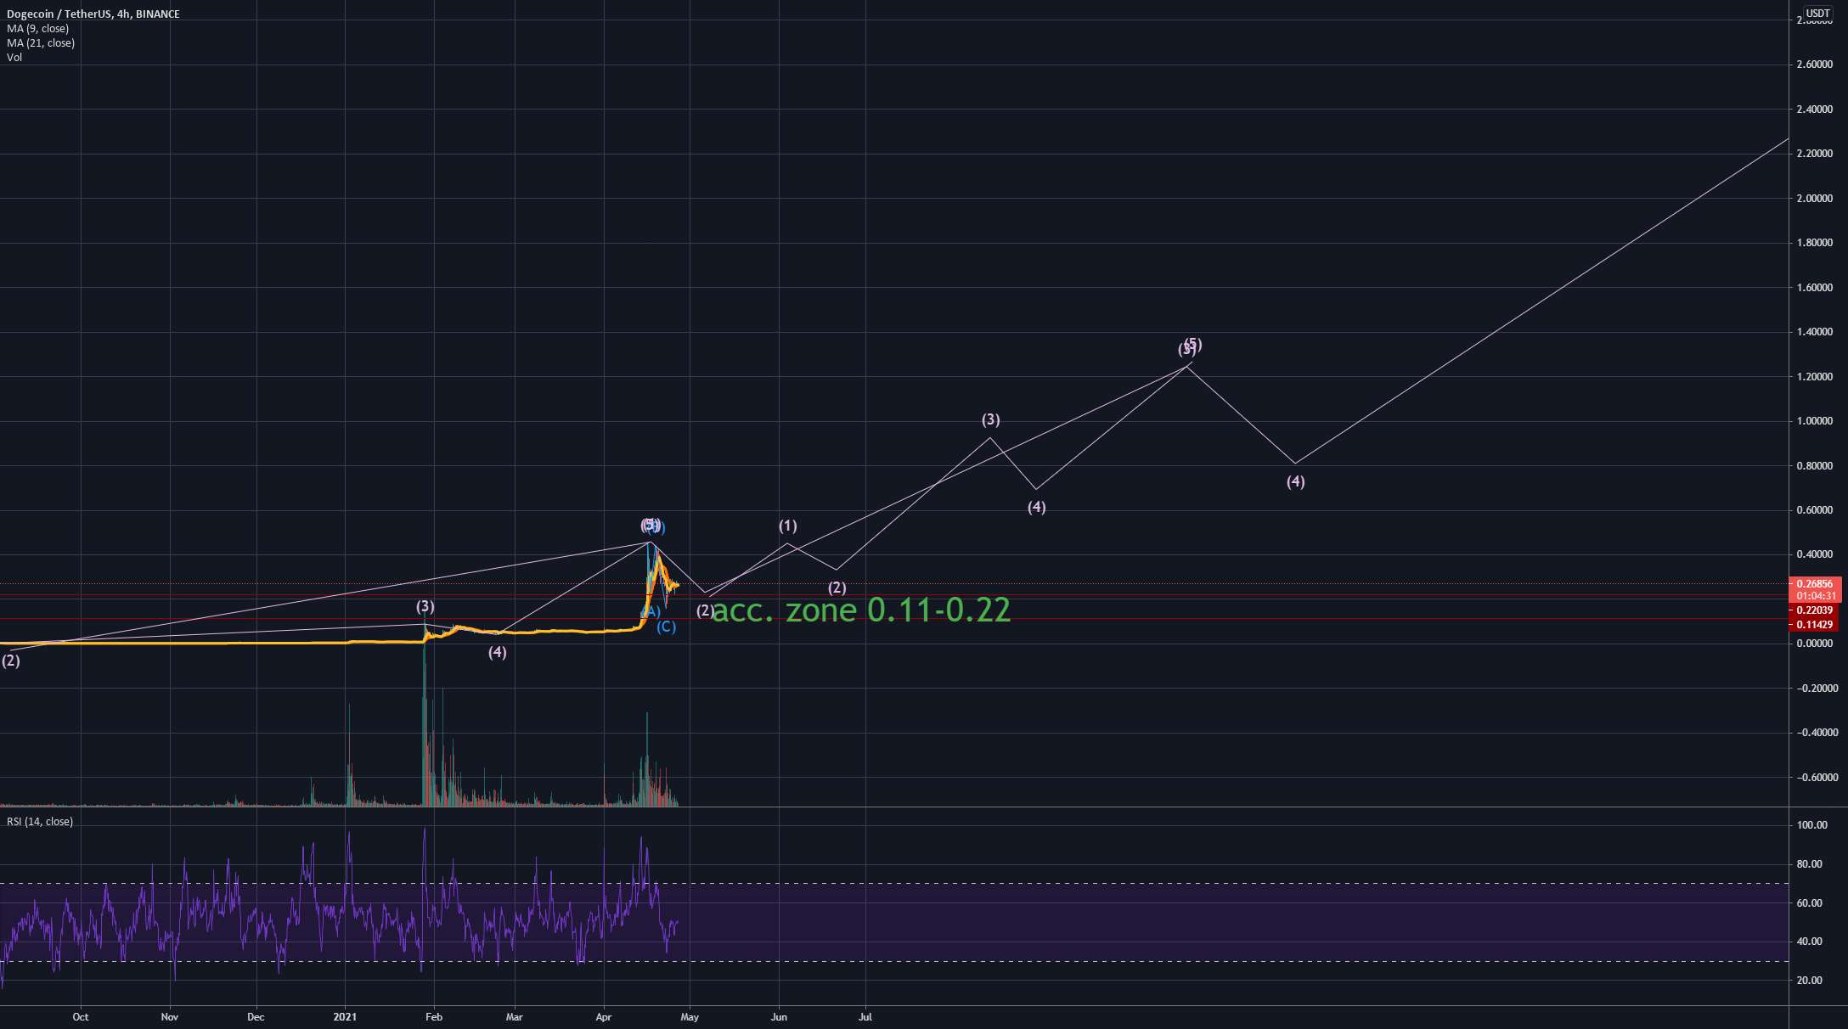Select the green 'acc. zone 0.11-0.22' text annotation
Screen dimensions: 1848x1029
tap(861, 610)
